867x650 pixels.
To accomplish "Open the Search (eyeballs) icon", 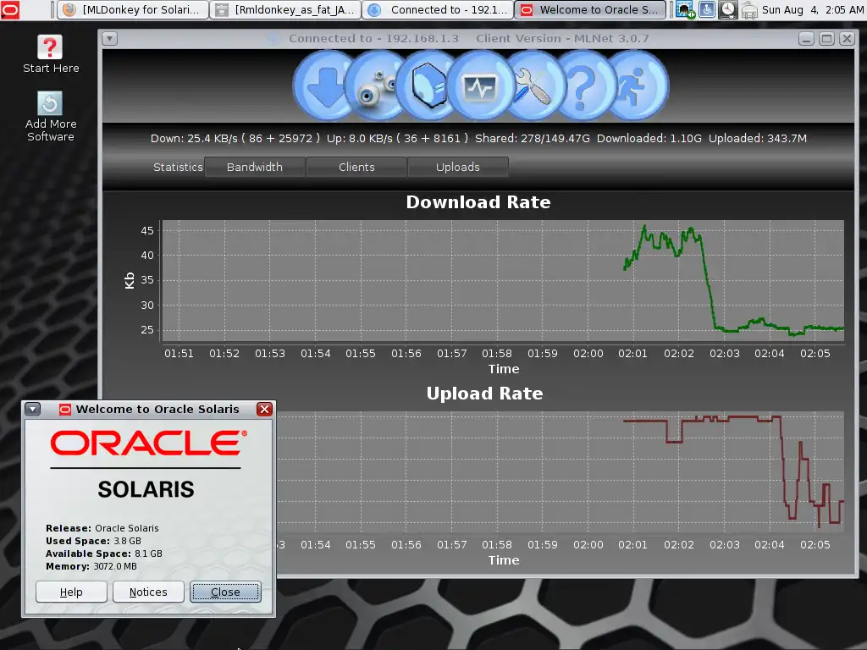I will pos(375,86).
